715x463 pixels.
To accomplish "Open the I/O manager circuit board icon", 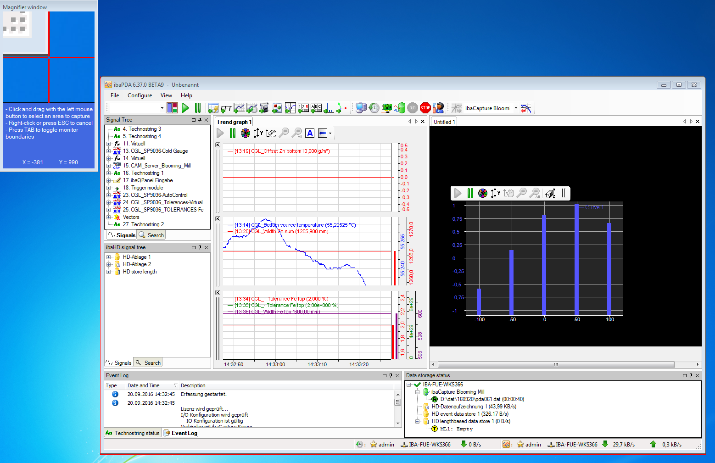I will tap(387, 108).
